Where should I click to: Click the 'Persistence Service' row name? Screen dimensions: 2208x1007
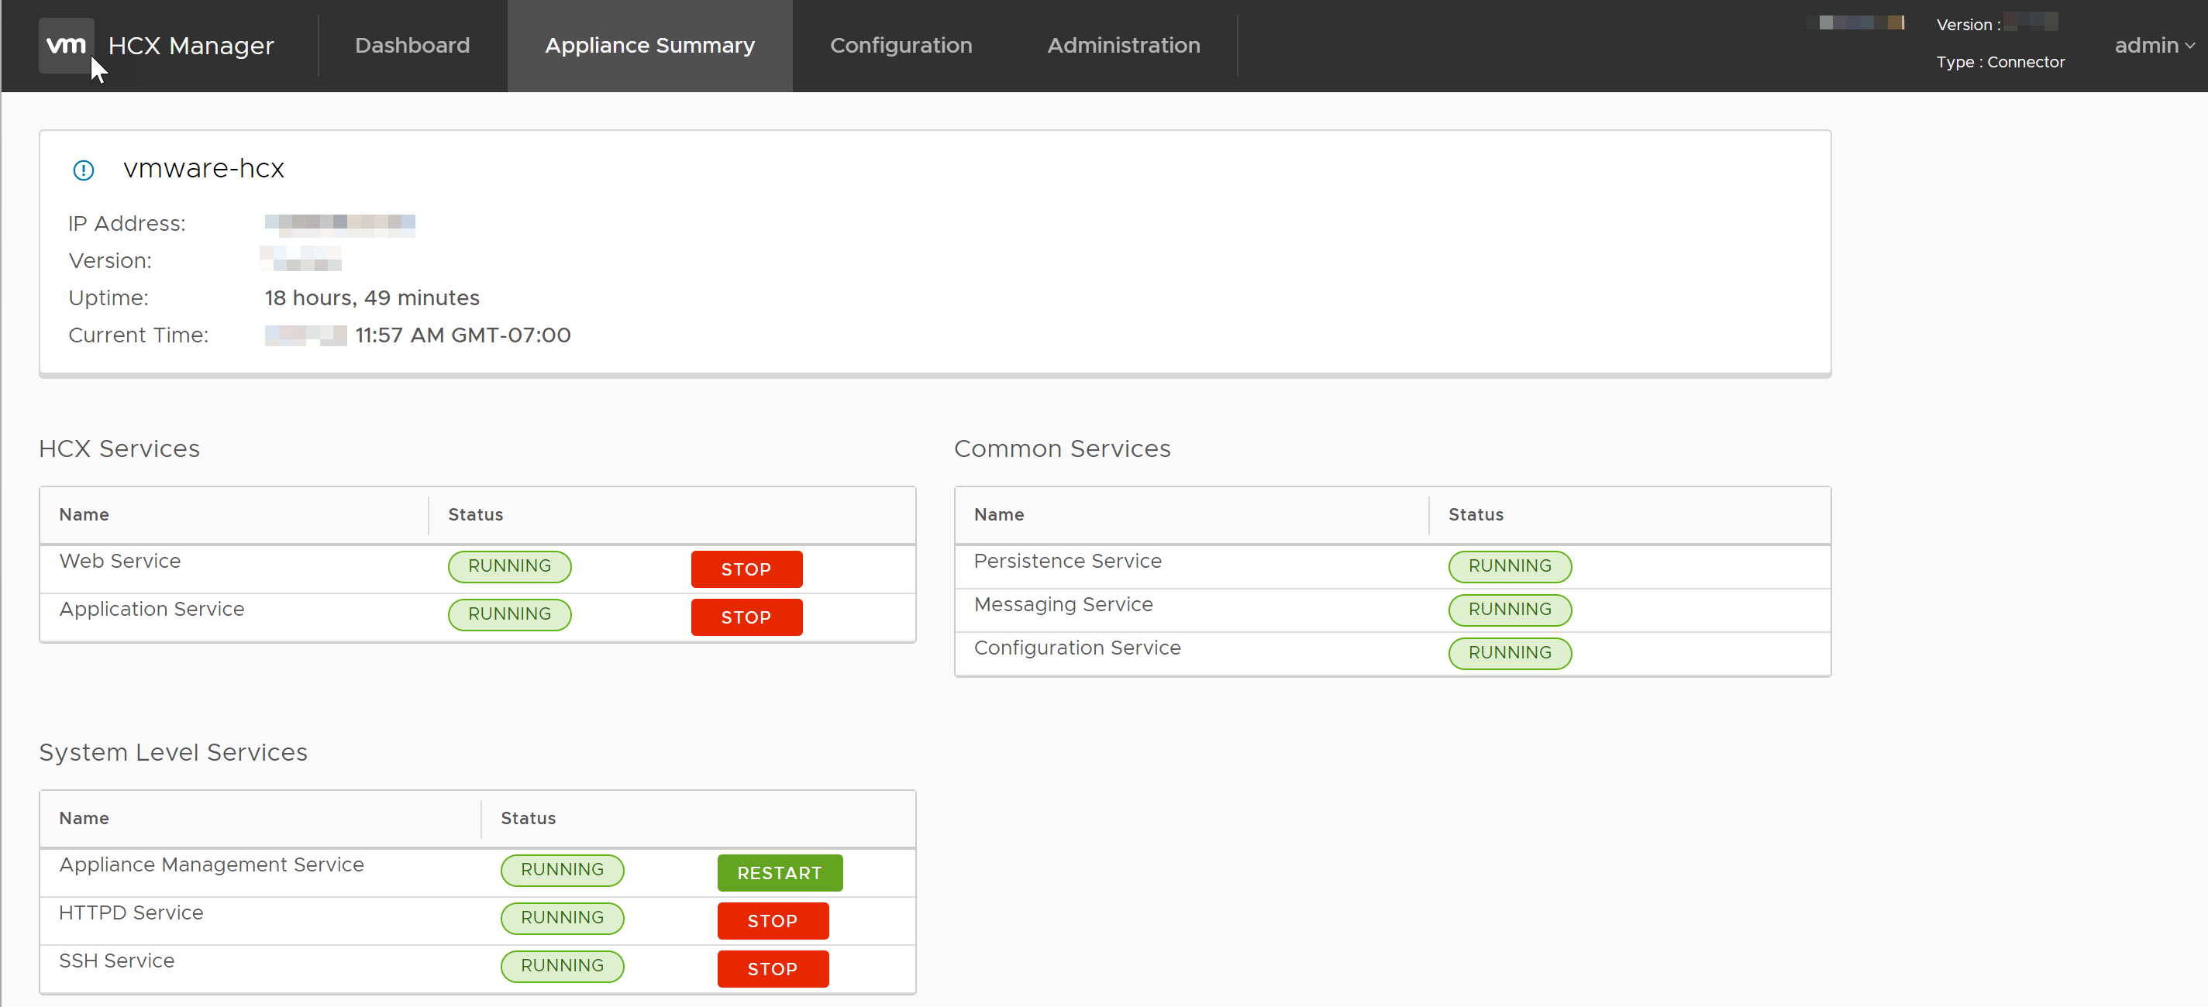(x=1068, y=561)
